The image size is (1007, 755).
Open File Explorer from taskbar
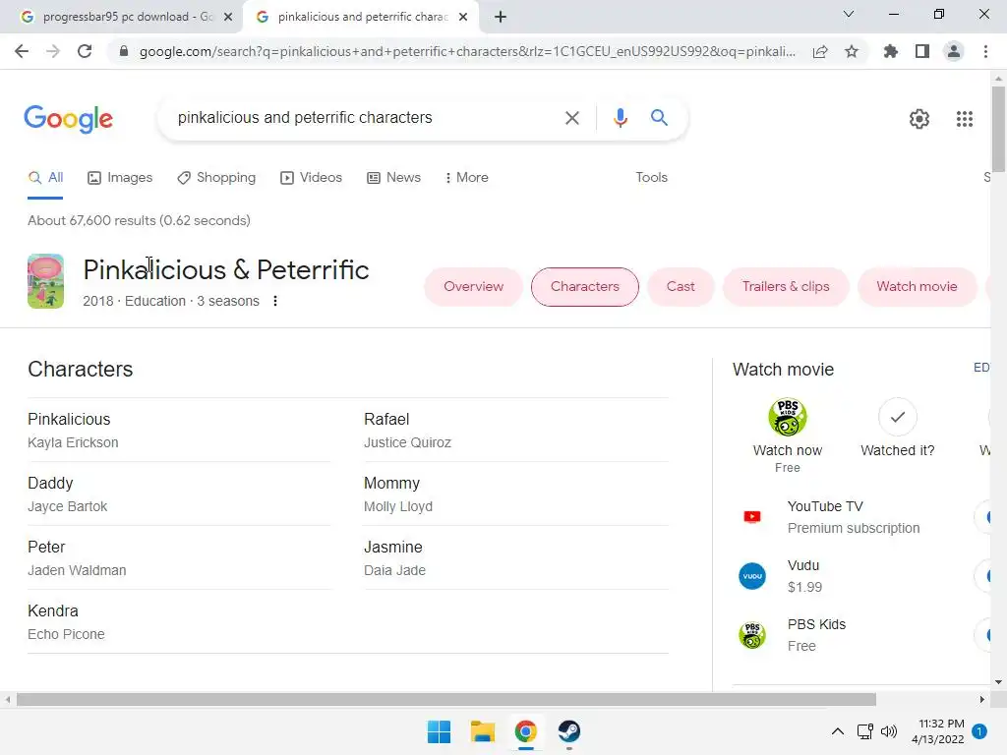pyautogui.click(x=482, y=731)
